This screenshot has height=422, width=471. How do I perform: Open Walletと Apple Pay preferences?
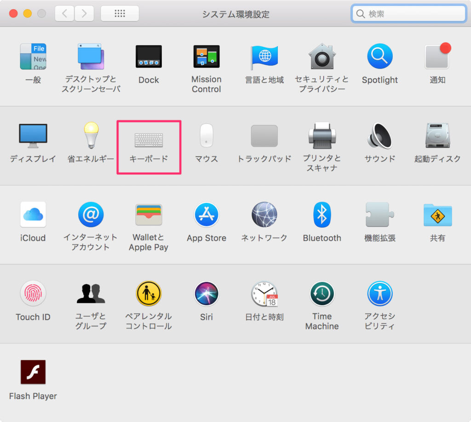[x=149, y=214]
